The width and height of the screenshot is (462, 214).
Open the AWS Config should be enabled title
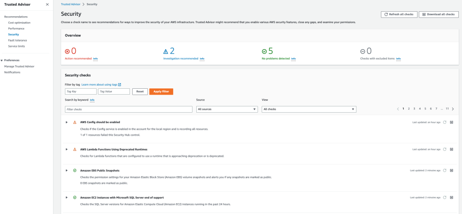tap(100, 122)
